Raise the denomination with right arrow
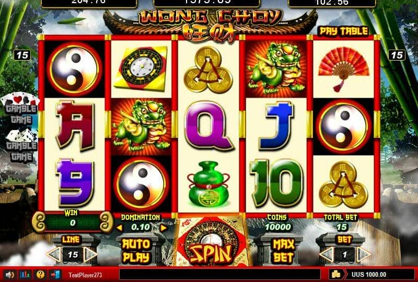The width and height of the screenshot is (418, 282). coord(164,228)
